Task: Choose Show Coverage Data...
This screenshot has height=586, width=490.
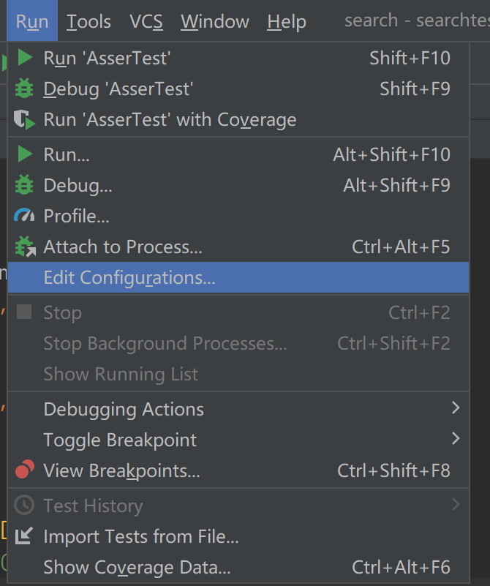Action: 137,567
